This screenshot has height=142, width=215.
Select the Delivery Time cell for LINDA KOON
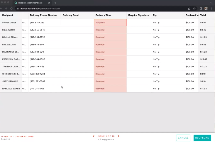coord(110,45)
